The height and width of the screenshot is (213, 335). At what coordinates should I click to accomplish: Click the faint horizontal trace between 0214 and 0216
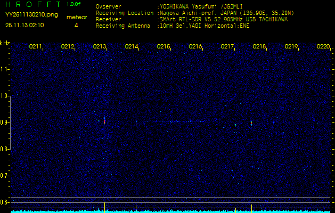tap(174, 121)
